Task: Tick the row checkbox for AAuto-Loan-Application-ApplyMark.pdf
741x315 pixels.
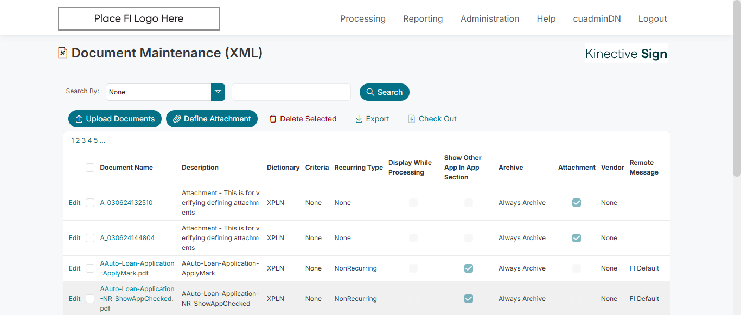Action: click(x=90, y=268)
